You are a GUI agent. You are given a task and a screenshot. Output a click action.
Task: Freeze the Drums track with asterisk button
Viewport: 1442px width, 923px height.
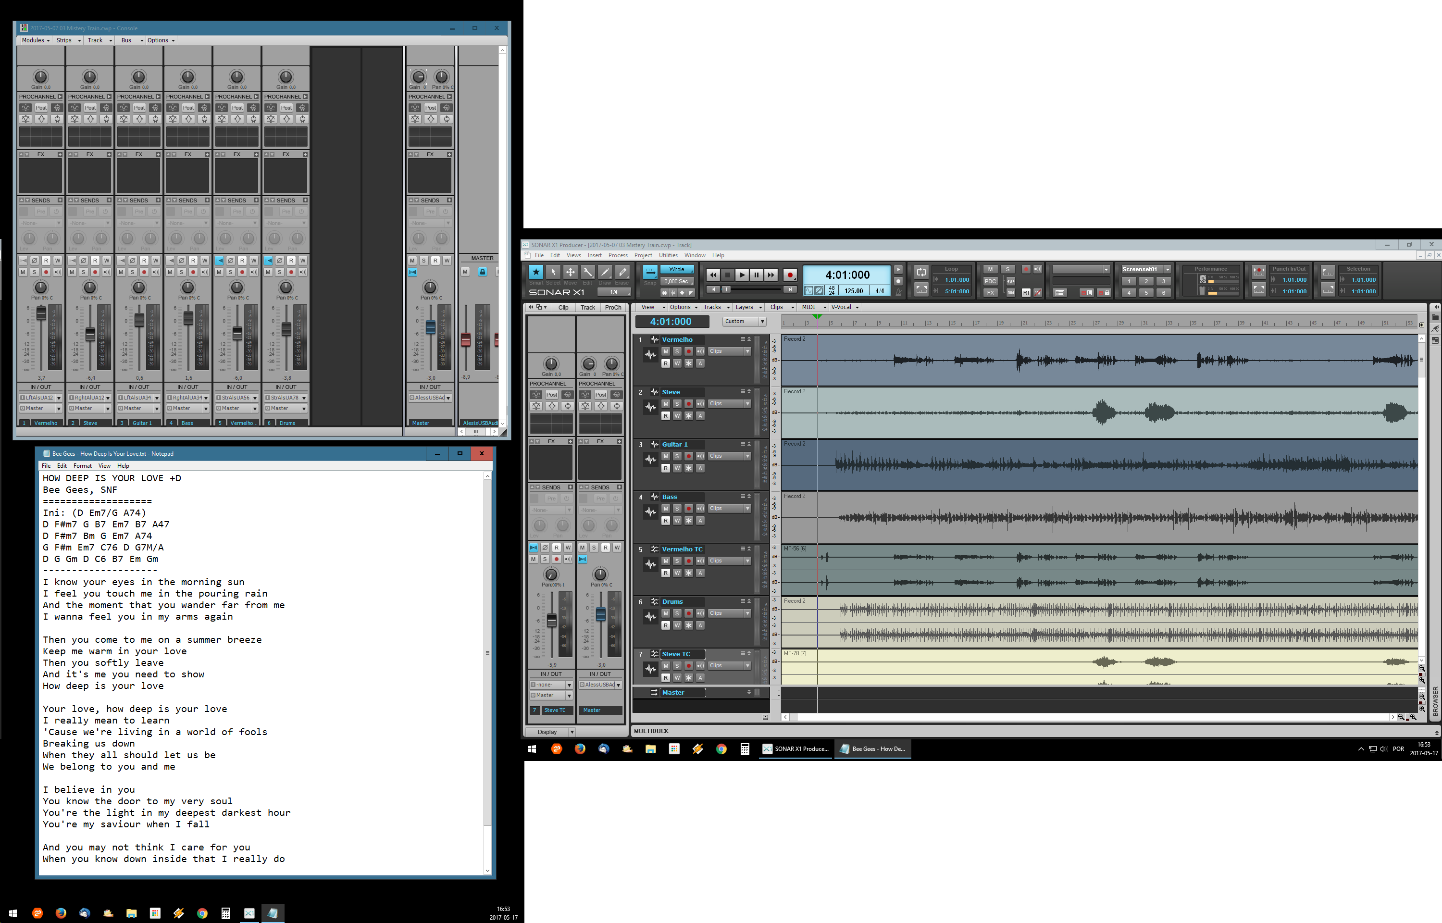688,626
